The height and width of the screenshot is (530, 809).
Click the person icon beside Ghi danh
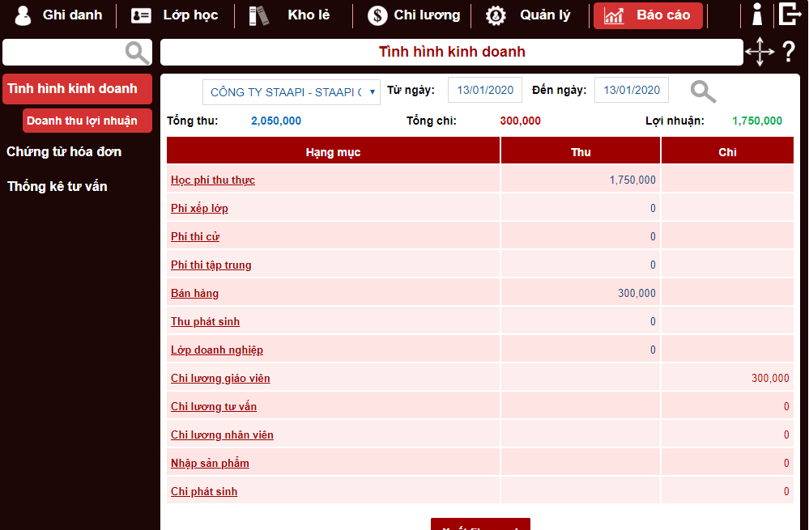click(x=23, y=15)
